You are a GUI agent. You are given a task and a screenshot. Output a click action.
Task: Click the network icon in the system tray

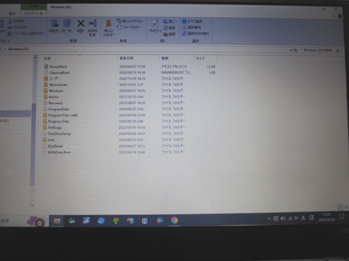point(290,218)
